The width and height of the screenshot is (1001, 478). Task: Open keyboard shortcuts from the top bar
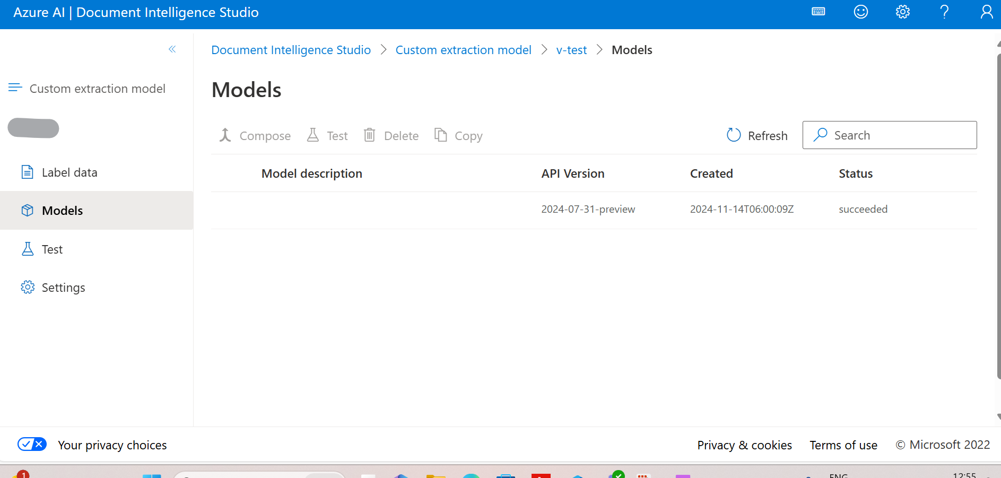coord(818,12)
